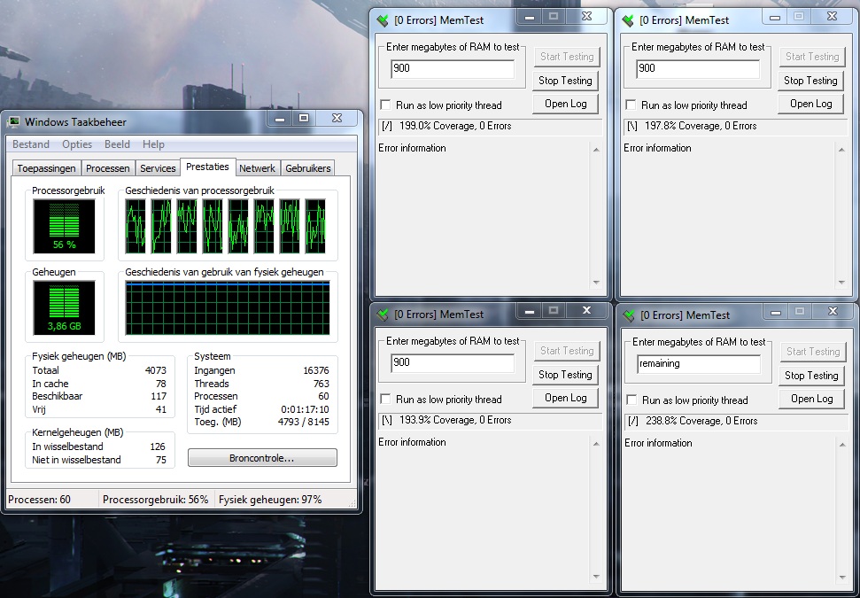Viewport: 860px width, 598px height.
Task: Open the Opties menu in Taakbeheer
Action: (77, 144)
